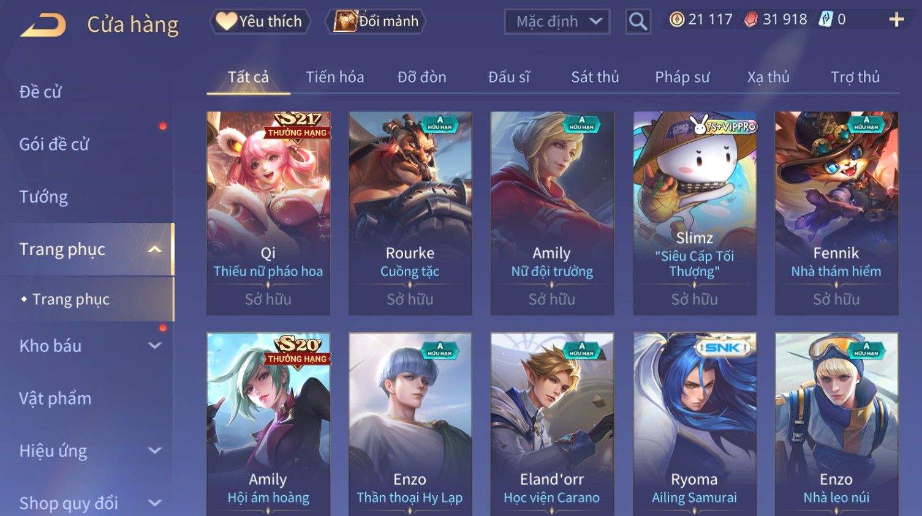Expand the Kho báu sidebar section
Image resolution: width=922 pixels, height=516 pixels.
click(x=155, y=346)
